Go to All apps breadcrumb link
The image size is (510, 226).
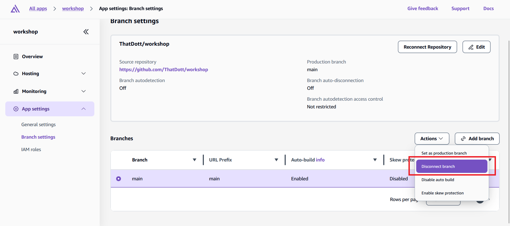click(38, 8)
